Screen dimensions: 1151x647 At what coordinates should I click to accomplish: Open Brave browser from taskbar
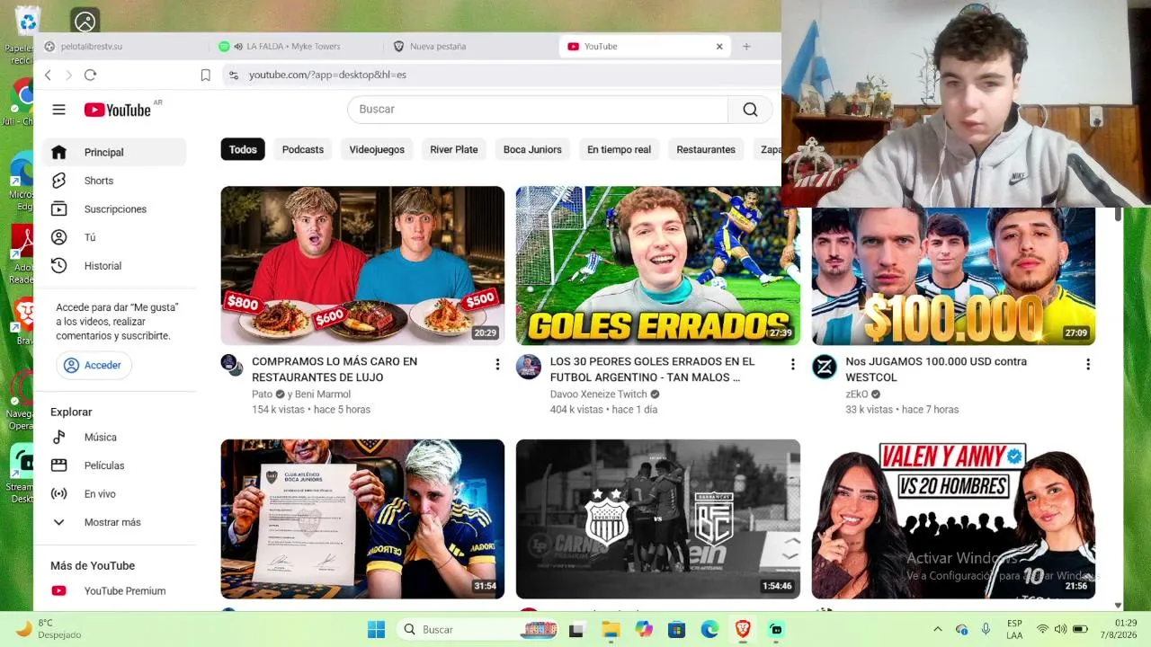(743, 630)
